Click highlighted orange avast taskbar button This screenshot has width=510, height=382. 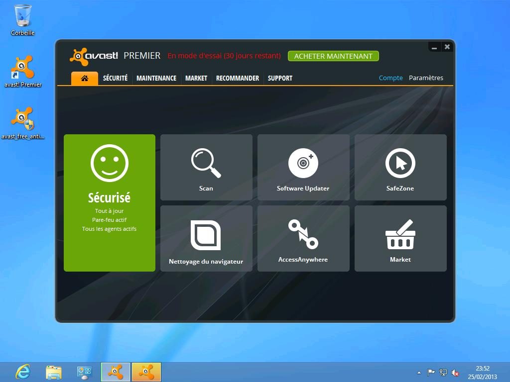[x=146, y=372]
